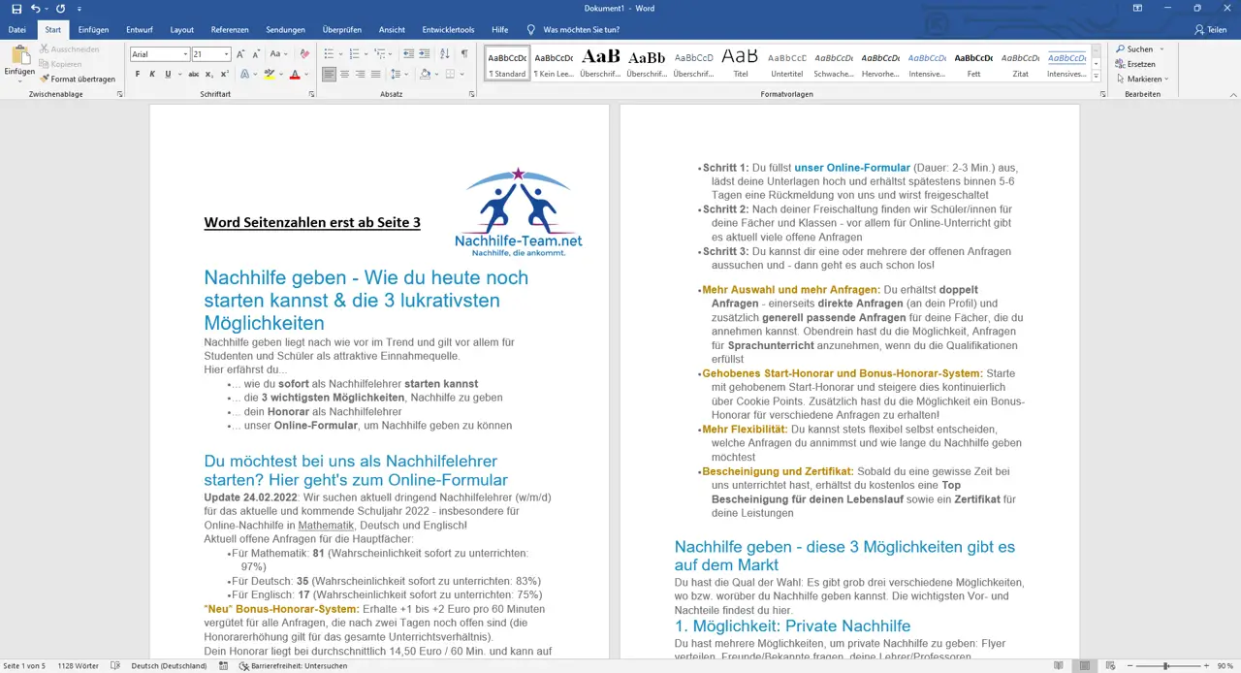Screen dimensions: 1241x673
Task: Open Tell me lightbulb search 'Was möchten Sie tun?'
Action: (572, 30)
